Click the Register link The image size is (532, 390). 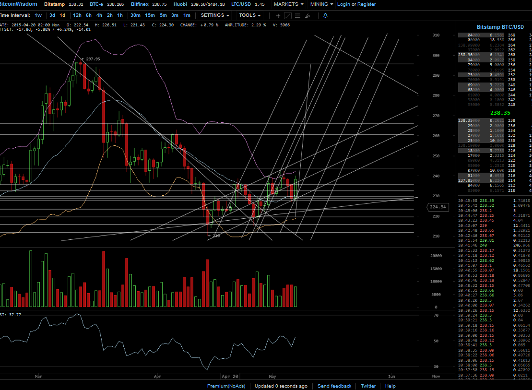click(x=366, y=4)
